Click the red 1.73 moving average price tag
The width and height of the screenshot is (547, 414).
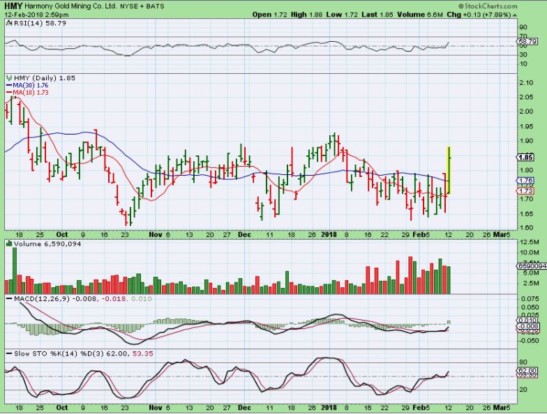pyautogui.click(x=526, y=190)
